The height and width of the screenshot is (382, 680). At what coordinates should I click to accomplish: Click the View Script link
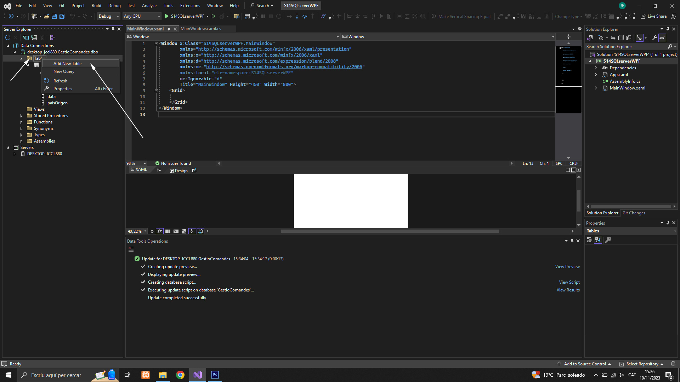(x=569, y=282)
